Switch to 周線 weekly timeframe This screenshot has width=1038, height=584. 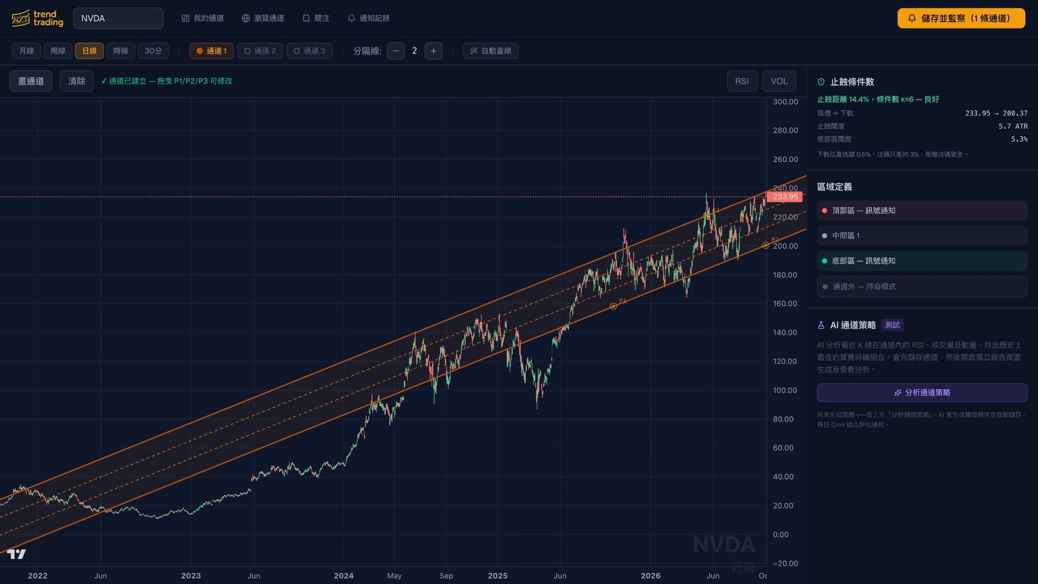tap(58, 51)
